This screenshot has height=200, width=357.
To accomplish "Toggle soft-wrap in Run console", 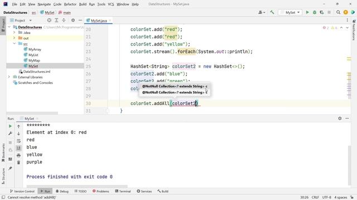I will (18, 141).
